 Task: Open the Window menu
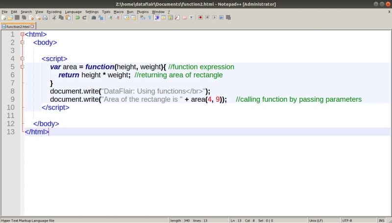(x=158, y=12)
